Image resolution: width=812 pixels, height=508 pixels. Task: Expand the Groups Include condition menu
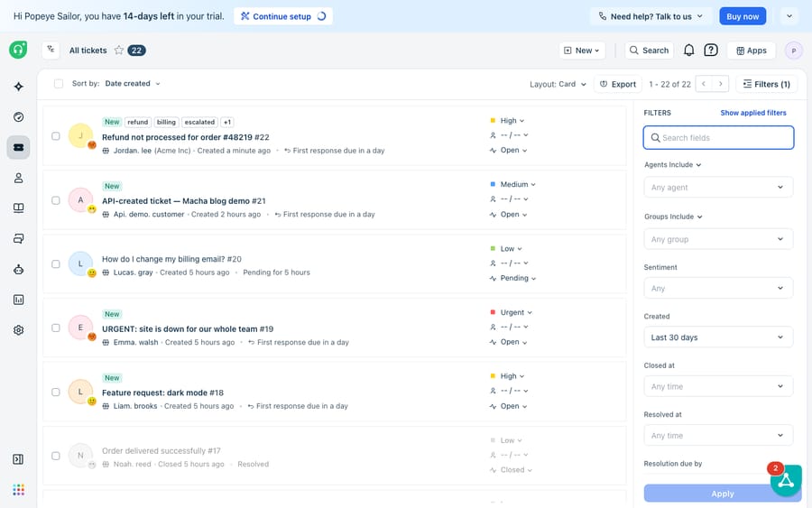pyautogui.click(x=673, y=217)
